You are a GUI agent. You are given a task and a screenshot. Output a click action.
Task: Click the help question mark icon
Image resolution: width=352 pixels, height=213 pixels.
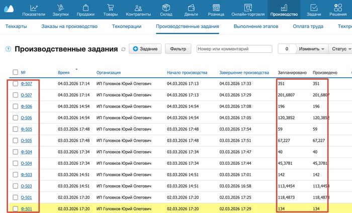[x=8, y=49]
